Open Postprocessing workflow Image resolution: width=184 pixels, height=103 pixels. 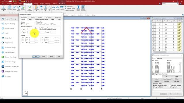point(9,43)
